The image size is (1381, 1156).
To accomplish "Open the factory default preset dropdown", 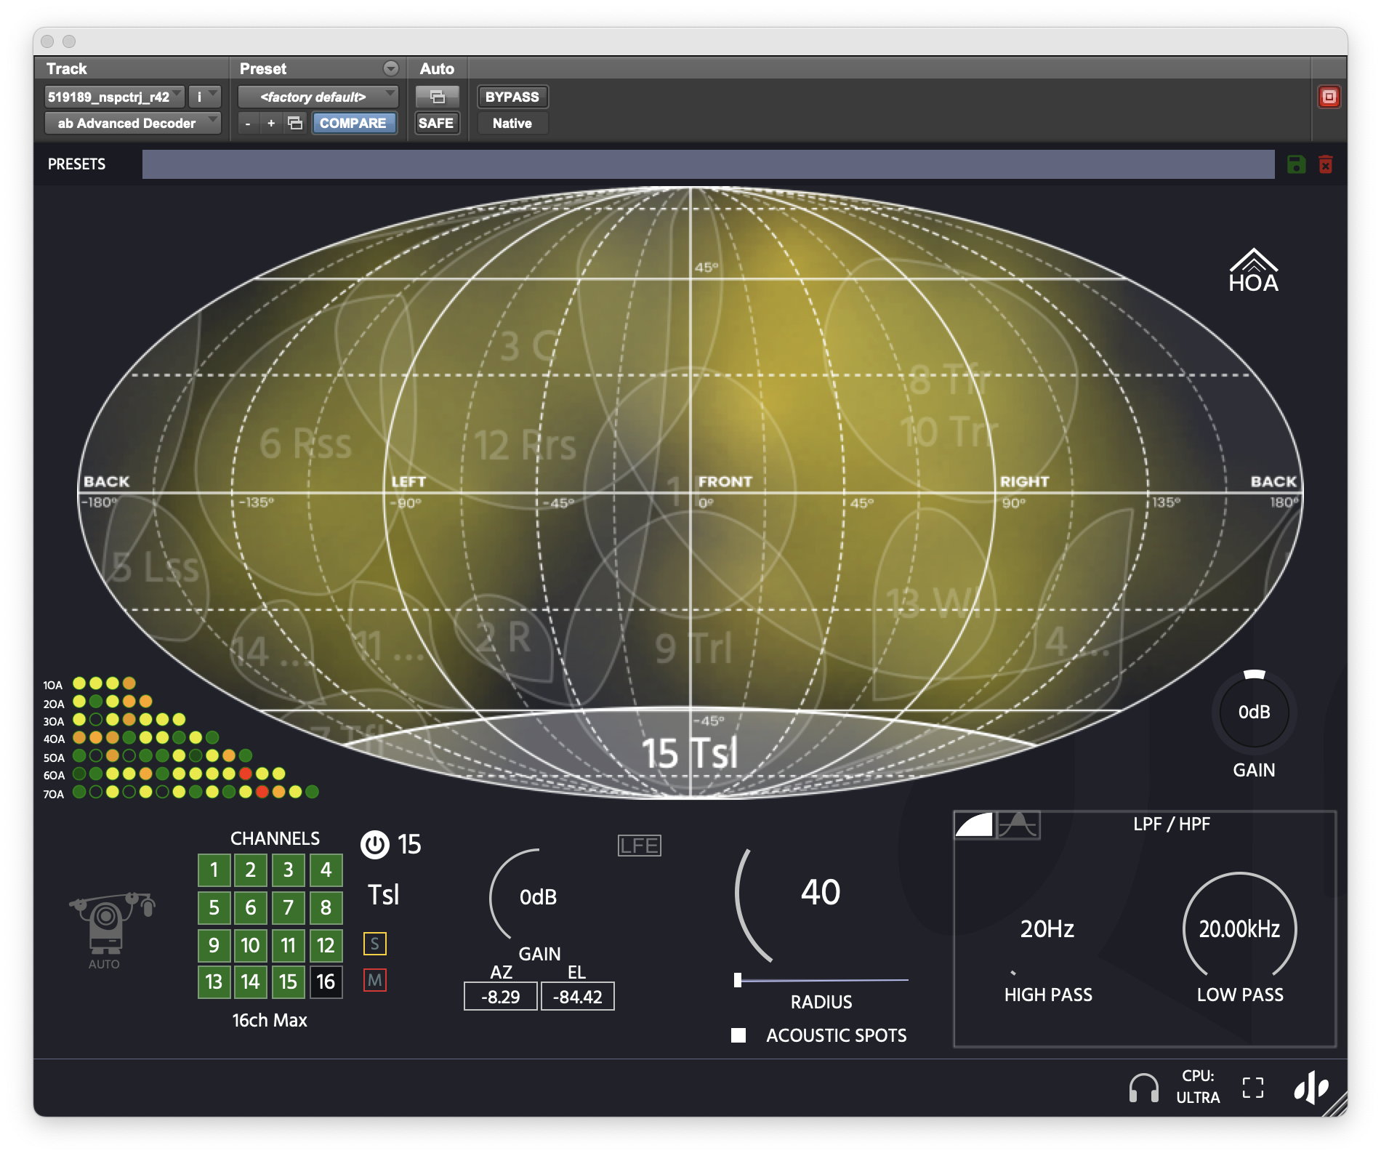I will tap(318, 97).
